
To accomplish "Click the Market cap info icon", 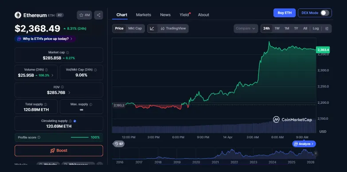I will pos(67,52).
